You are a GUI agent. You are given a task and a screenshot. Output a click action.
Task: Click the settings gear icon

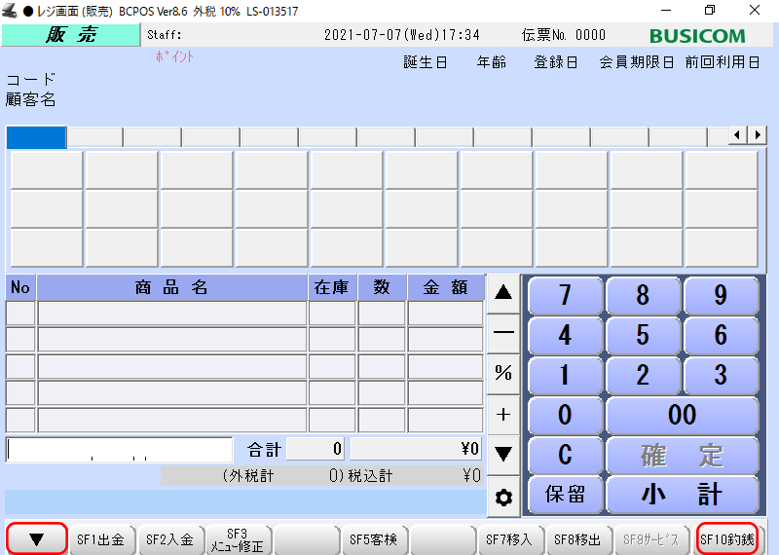[x=503, y=497]
